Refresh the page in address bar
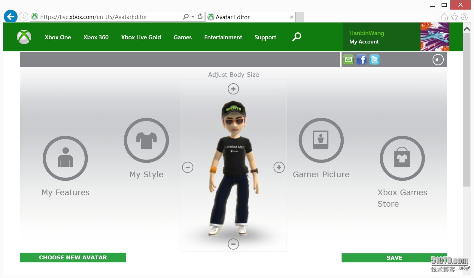The image size is (474, 278). click(200, 17)
